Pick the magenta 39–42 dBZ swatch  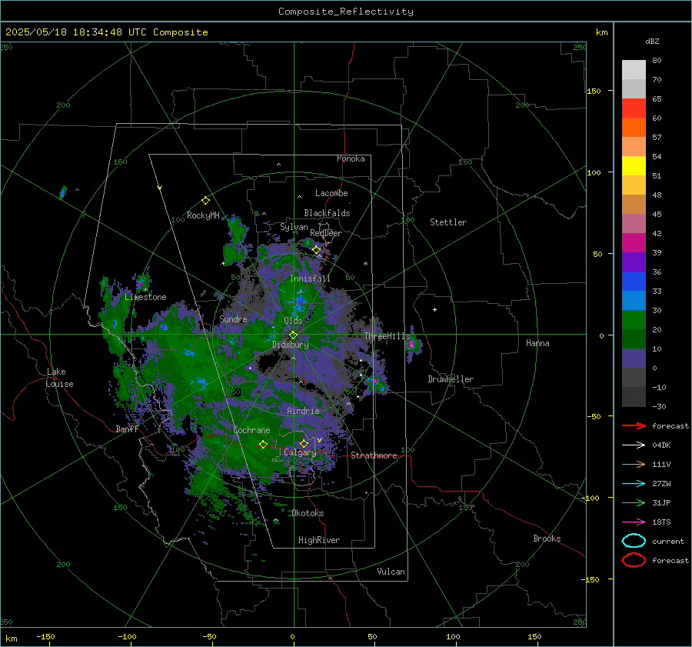[x=634, y=243]
